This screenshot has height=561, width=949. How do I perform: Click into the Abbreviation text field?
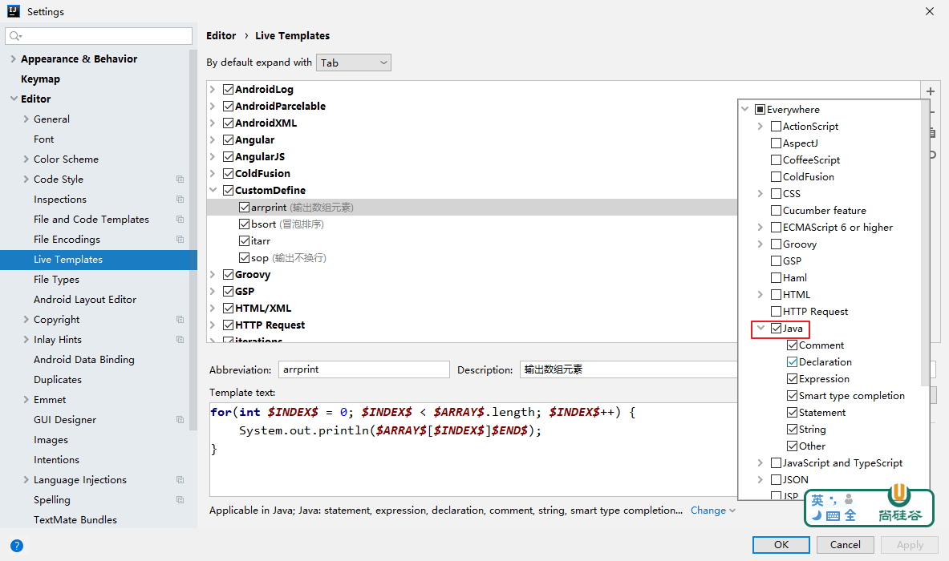(363, 369)
